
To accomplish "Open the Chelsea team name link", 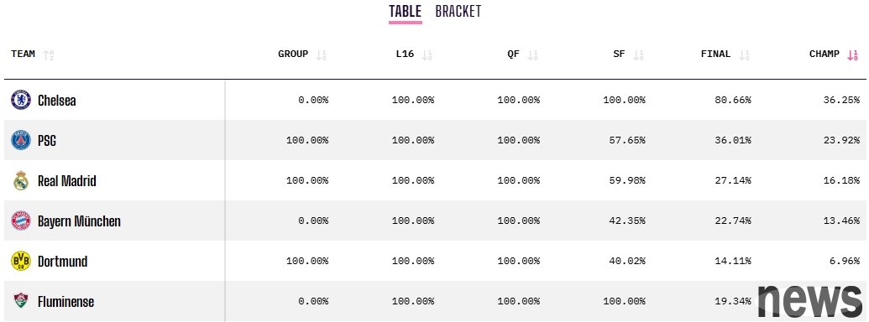I will (x=56, y=101).
